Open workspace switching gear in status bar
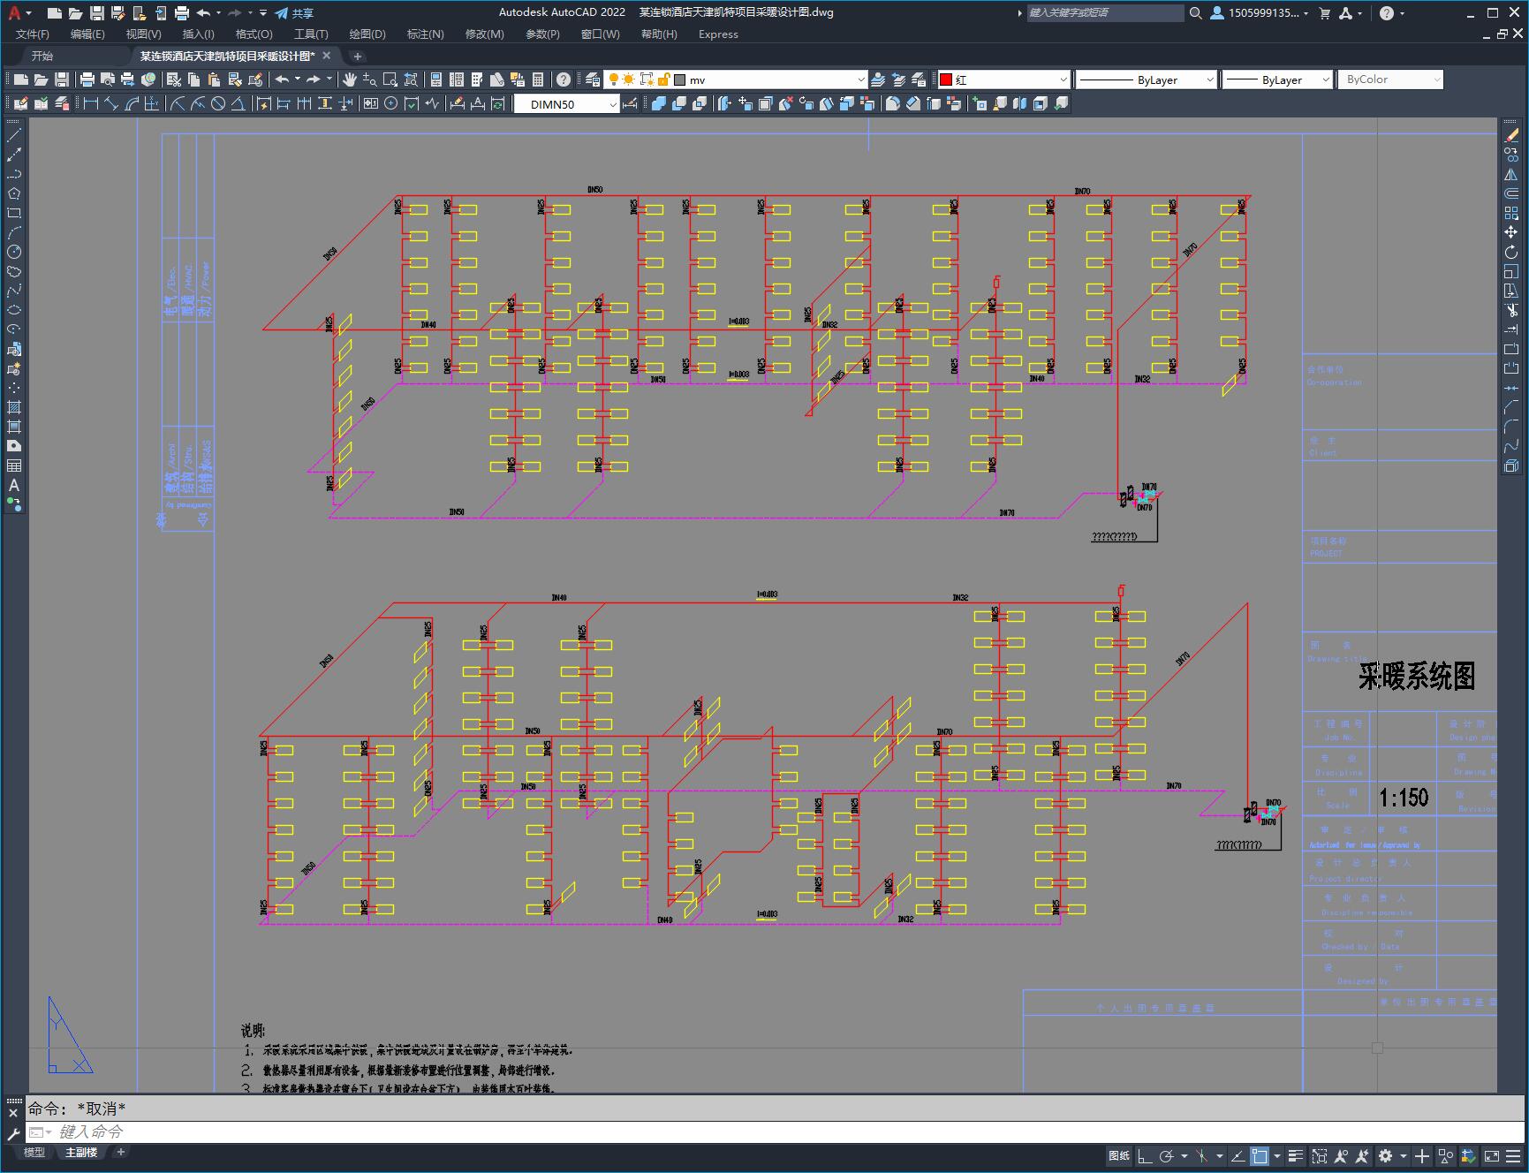The width and height of the screenshot is (1529, 1173). 1385,1155
